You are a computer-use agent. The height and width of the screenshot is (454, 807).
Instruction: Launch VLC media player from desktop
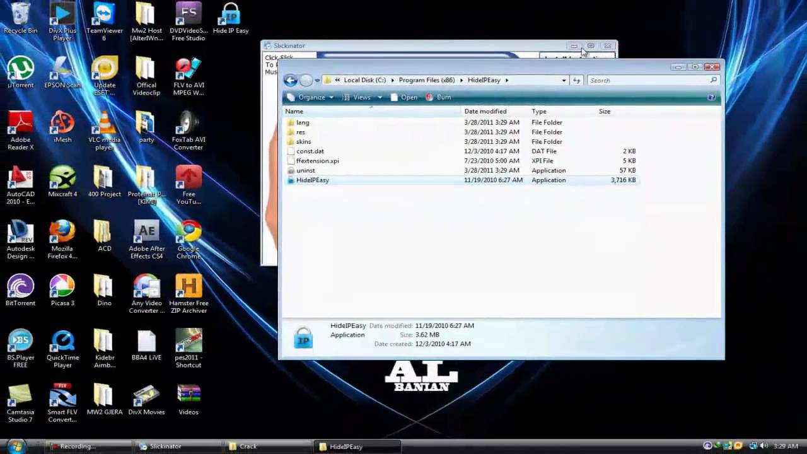click(104, 131)
